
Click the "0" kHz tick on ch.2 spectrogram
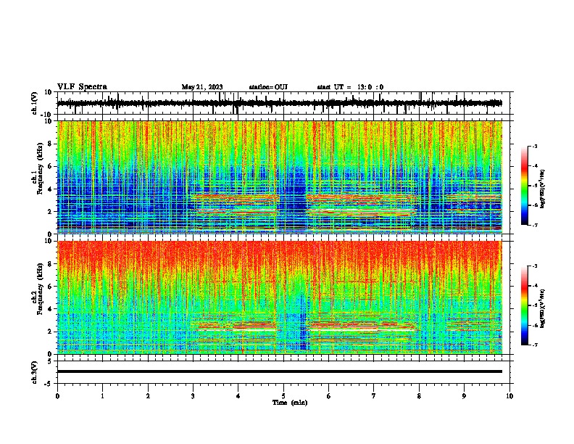point(50,354)
